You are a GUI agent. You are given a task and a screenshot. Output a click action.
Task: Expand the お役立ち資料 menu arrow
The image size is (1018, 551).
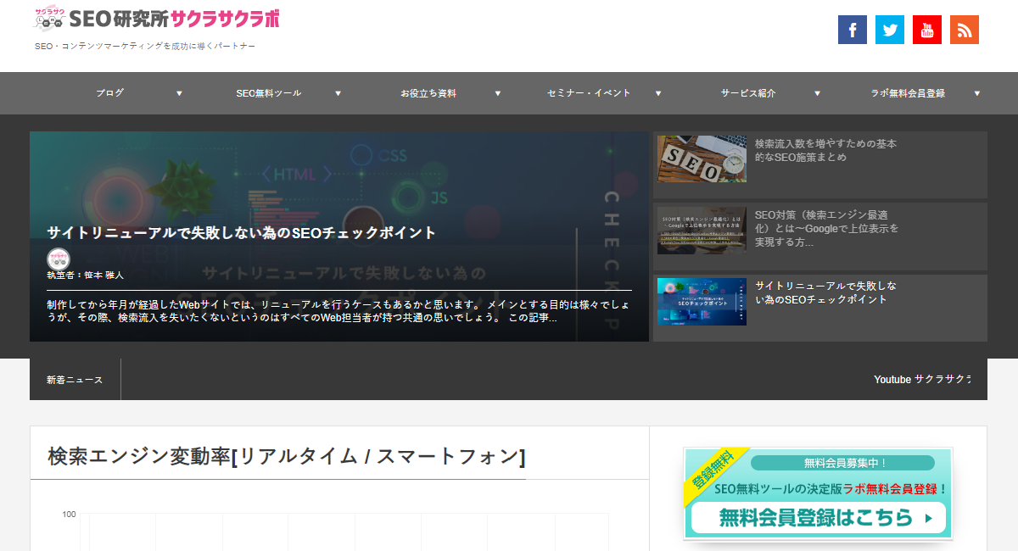coord(497,93)
